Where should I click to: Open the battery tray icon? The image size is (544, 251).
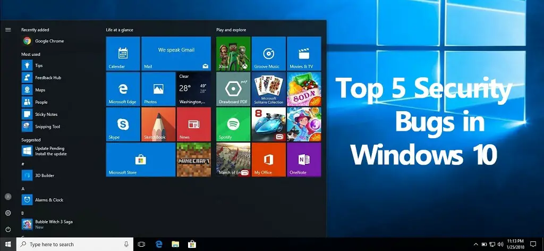tap(484, 245)
